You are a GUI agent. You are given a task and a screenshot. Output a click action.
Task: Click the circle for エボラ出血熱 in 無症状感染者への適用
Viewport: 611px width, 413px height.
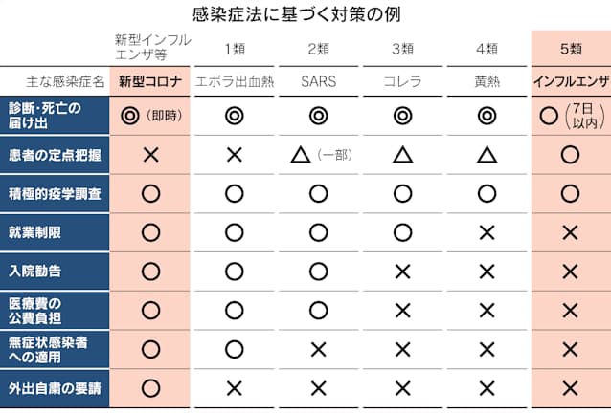[x=234, y=349]
